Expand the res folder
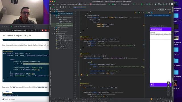The image size is (182, 102). [x=54, y=30]
